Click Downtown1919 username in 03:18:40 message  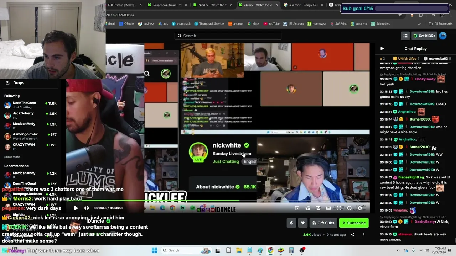click(x=422, y=104)
